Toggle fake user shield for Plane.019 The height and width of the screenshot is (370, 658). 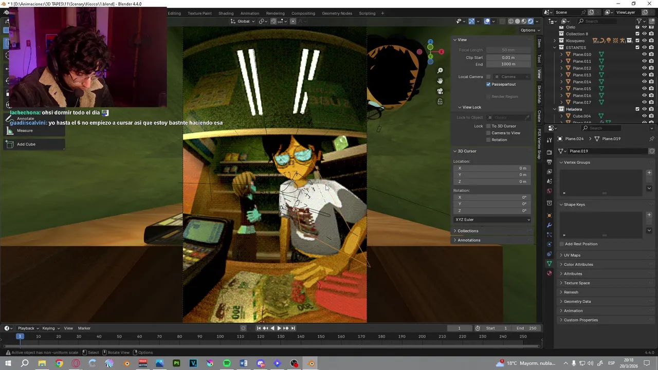(652, 151)
